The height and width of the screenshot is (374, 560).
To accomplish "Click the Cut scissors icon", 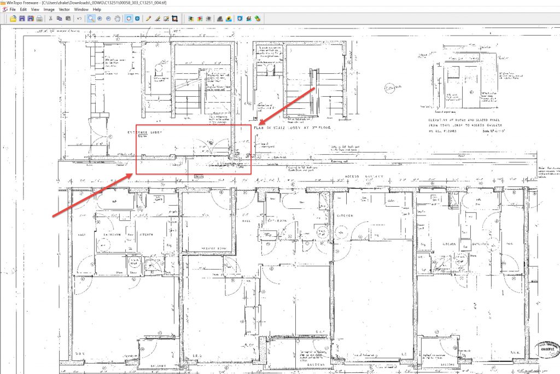I will (51, 19).
